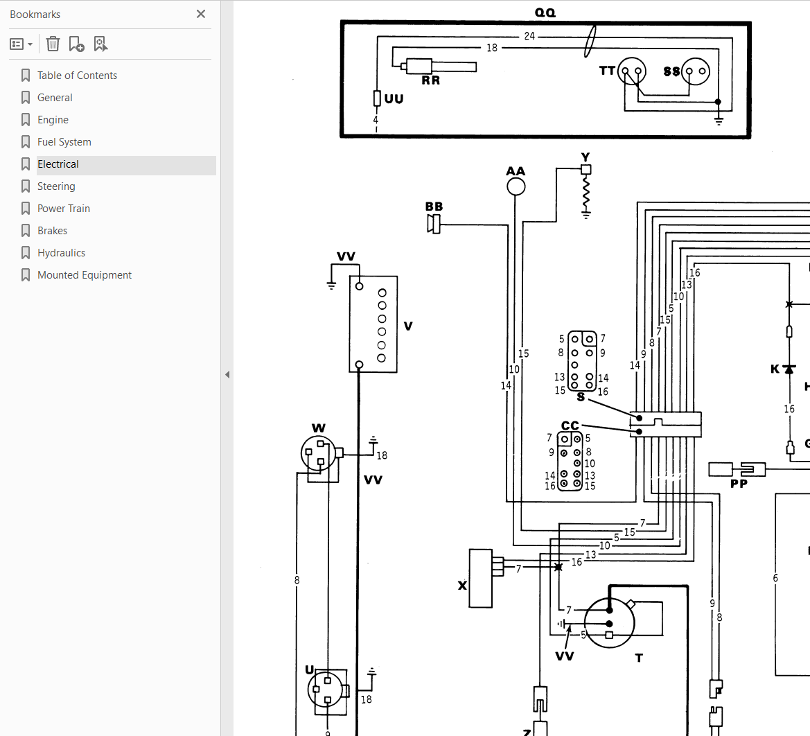This screenshot has width=810, height=736.
Task: Click the find current bookmark icon
Action: pos(100,44)
